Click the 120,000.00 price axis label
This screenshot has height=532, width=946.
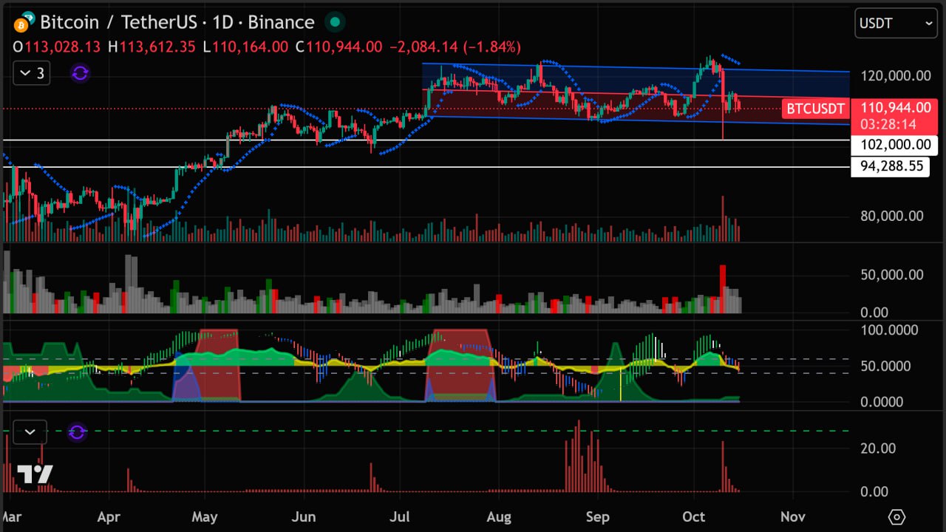point(895,75)
